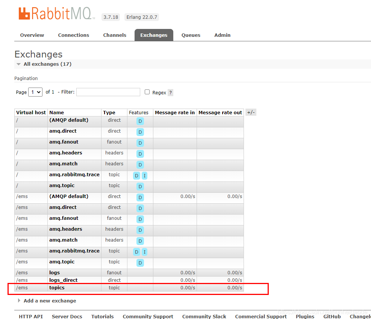Click the D durable badge on amq.direct
Image resolution: width=371 pixels, height=319 pixels.
click(x=140, y=132)
